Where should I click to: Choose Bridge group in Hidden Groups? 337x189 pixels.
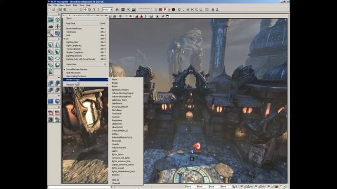click(126, 83)
